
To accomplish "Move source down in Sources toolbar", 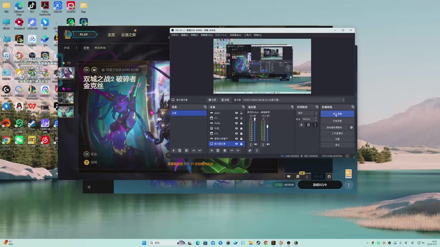I will pos(238,150).
